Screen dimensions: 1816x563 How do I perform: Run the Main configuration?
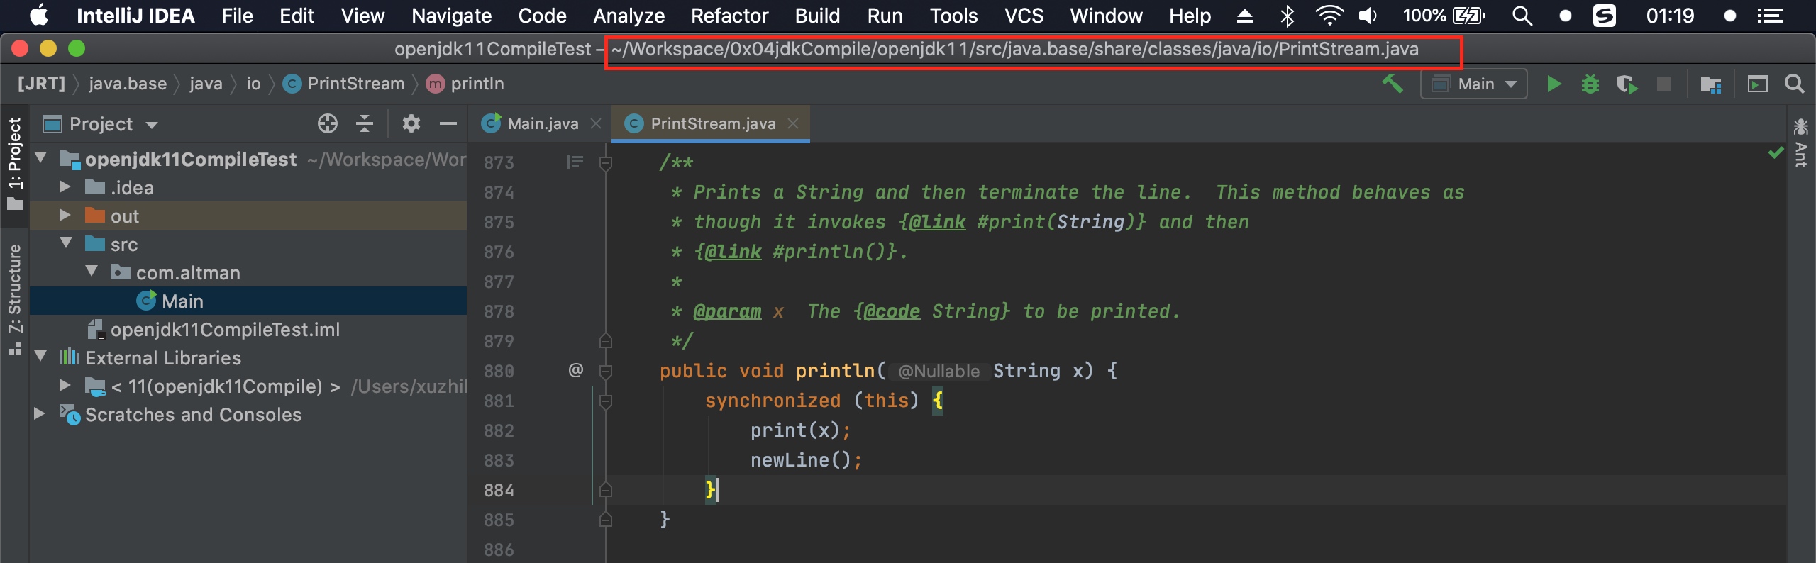pos(1554,84)
